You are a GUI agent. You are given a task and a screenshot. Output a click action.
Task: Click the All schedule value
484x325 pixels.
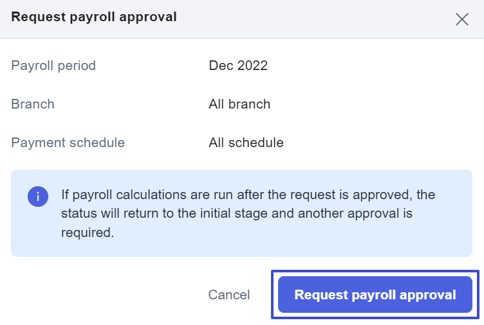tap(246, 143)
